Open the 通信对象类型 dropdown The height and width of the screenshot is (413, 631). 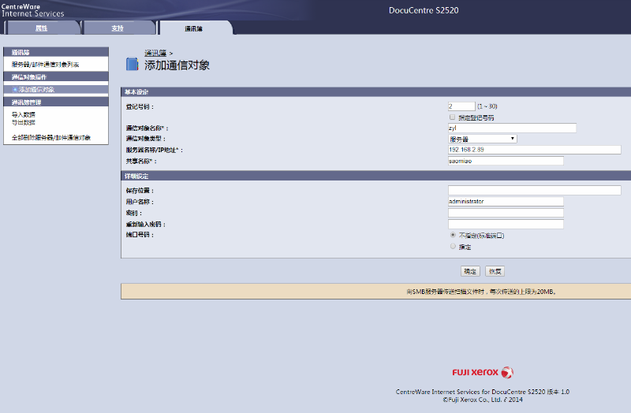(x=483, y=139)
